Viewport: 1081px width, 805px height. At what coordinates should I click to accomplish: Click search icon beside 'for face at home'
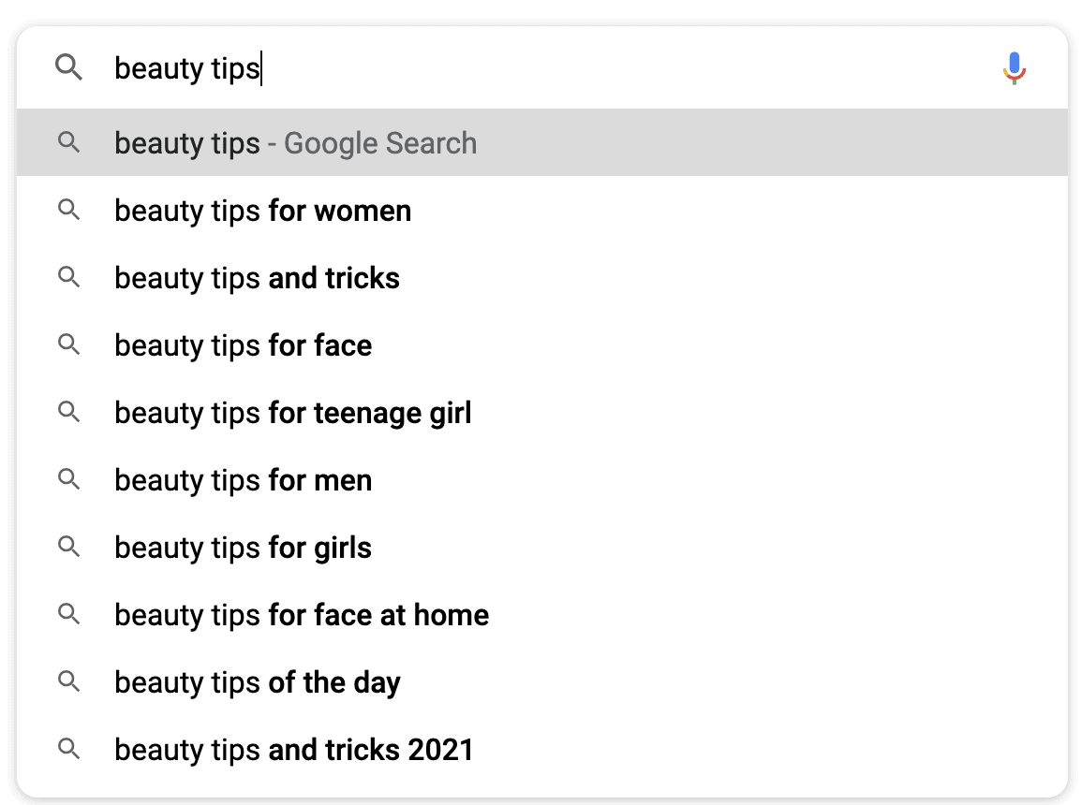[68, 615]
